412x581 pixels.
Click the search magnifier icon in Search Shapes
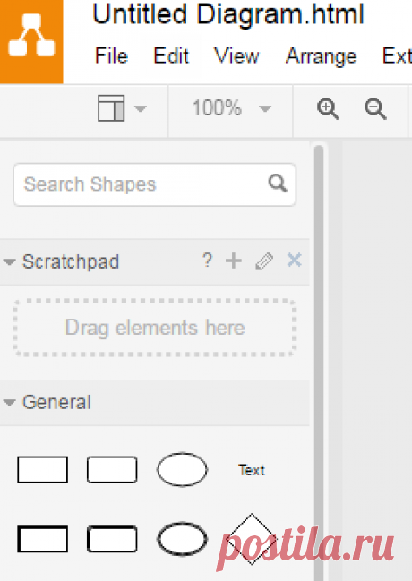[278, 184]
